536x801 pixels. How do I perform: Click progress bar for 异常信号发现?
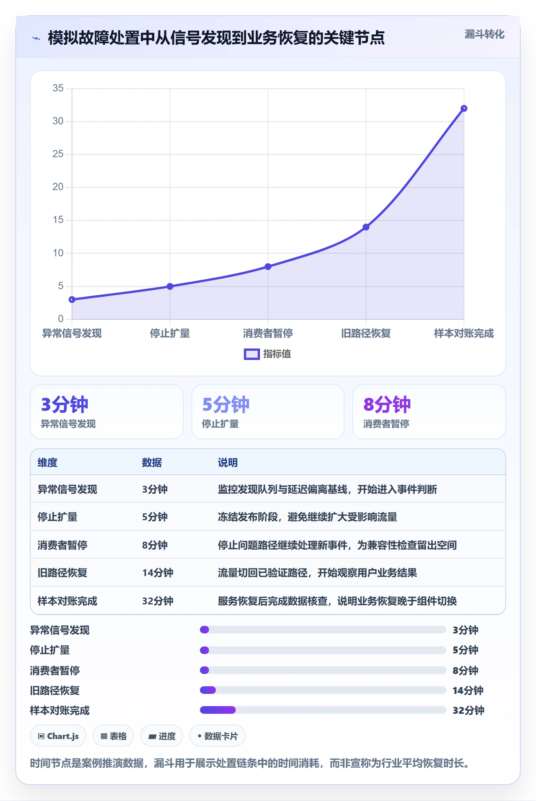[323, 630]
